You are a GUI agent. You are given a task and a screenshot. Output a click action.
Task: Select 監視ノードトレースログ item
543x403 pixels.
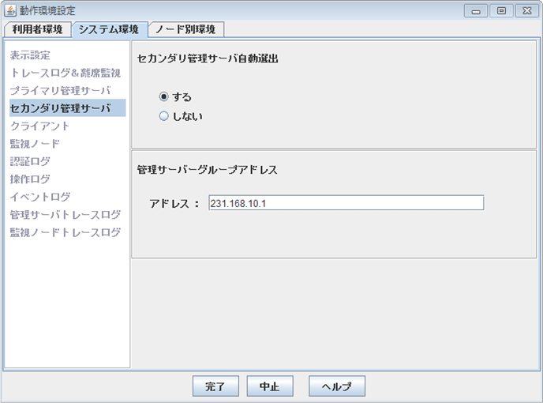click(66, 232)
